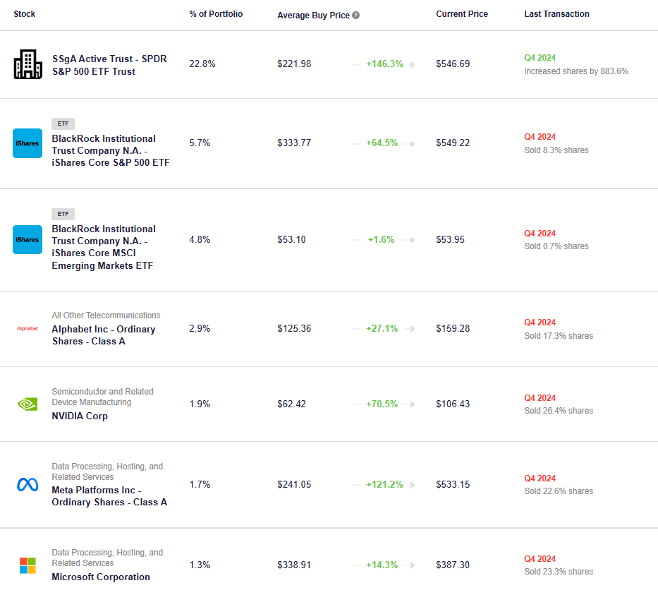Click 'Sold 8.3% shares' text
Viewport: 658px width, 595px height.
pyautogui.click(x=556, y=150)
